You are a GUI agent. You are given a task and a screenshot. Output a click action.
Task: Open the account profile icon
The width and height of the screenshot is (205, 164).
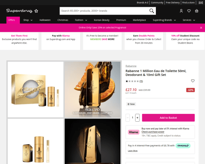(x=181, y=11)
